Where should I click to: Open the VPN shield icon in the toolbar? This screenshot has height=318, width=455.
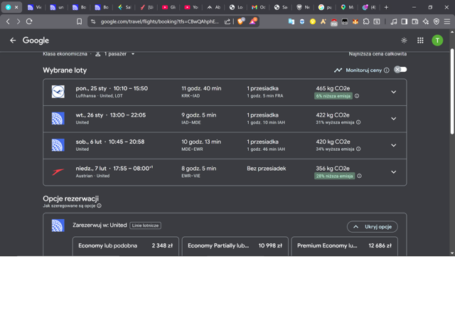click(x=437, y=21)
